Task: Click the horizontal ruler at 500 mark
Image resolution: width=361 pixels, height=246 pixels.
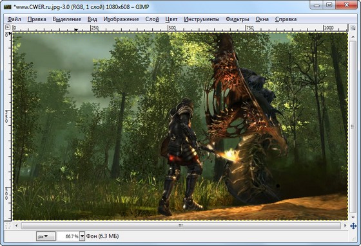Action: click(168, 28)
